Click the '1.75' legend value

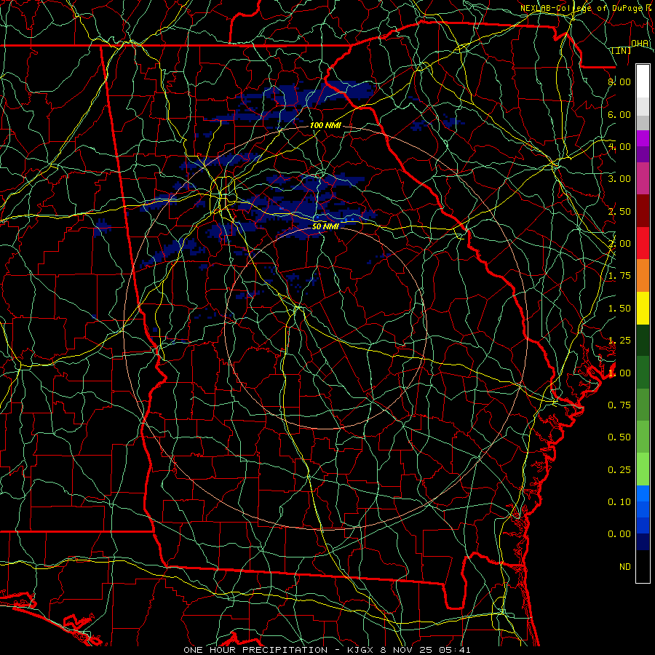click(619, 276)
